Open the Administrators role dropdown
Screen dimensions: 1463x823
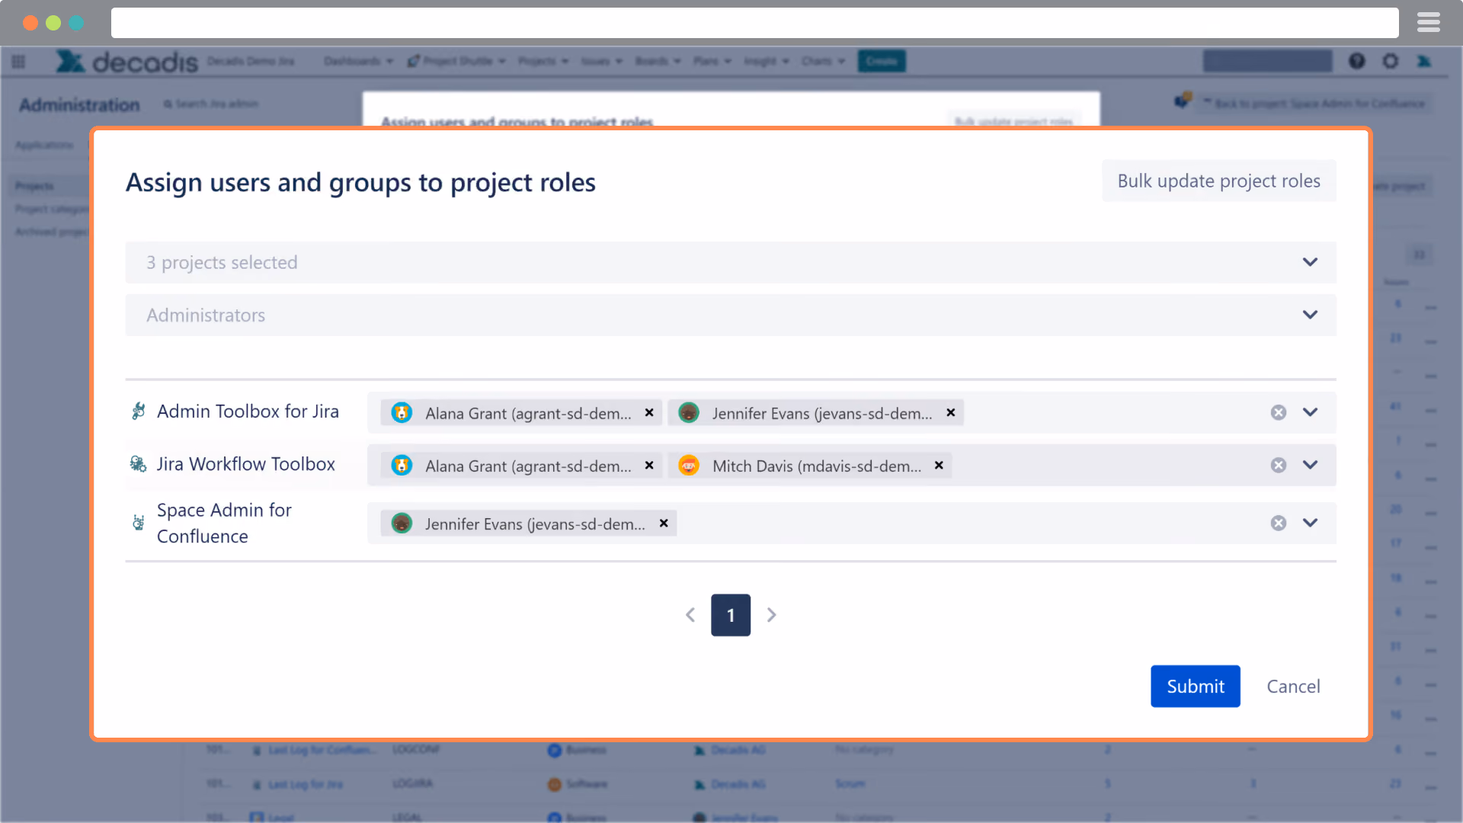pos(731,315)
